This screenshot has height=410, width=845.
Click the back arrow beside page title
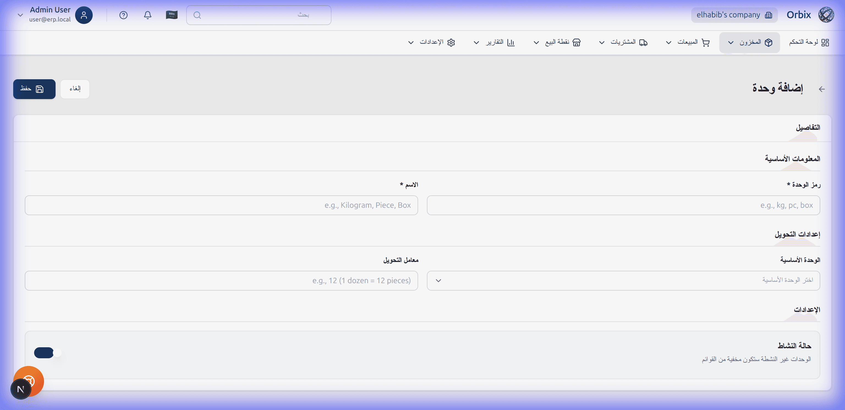click(x=821, y=89)
